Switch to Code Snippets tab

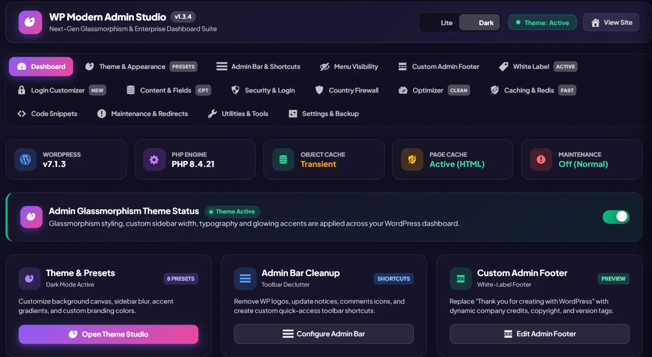coord(47,114)
